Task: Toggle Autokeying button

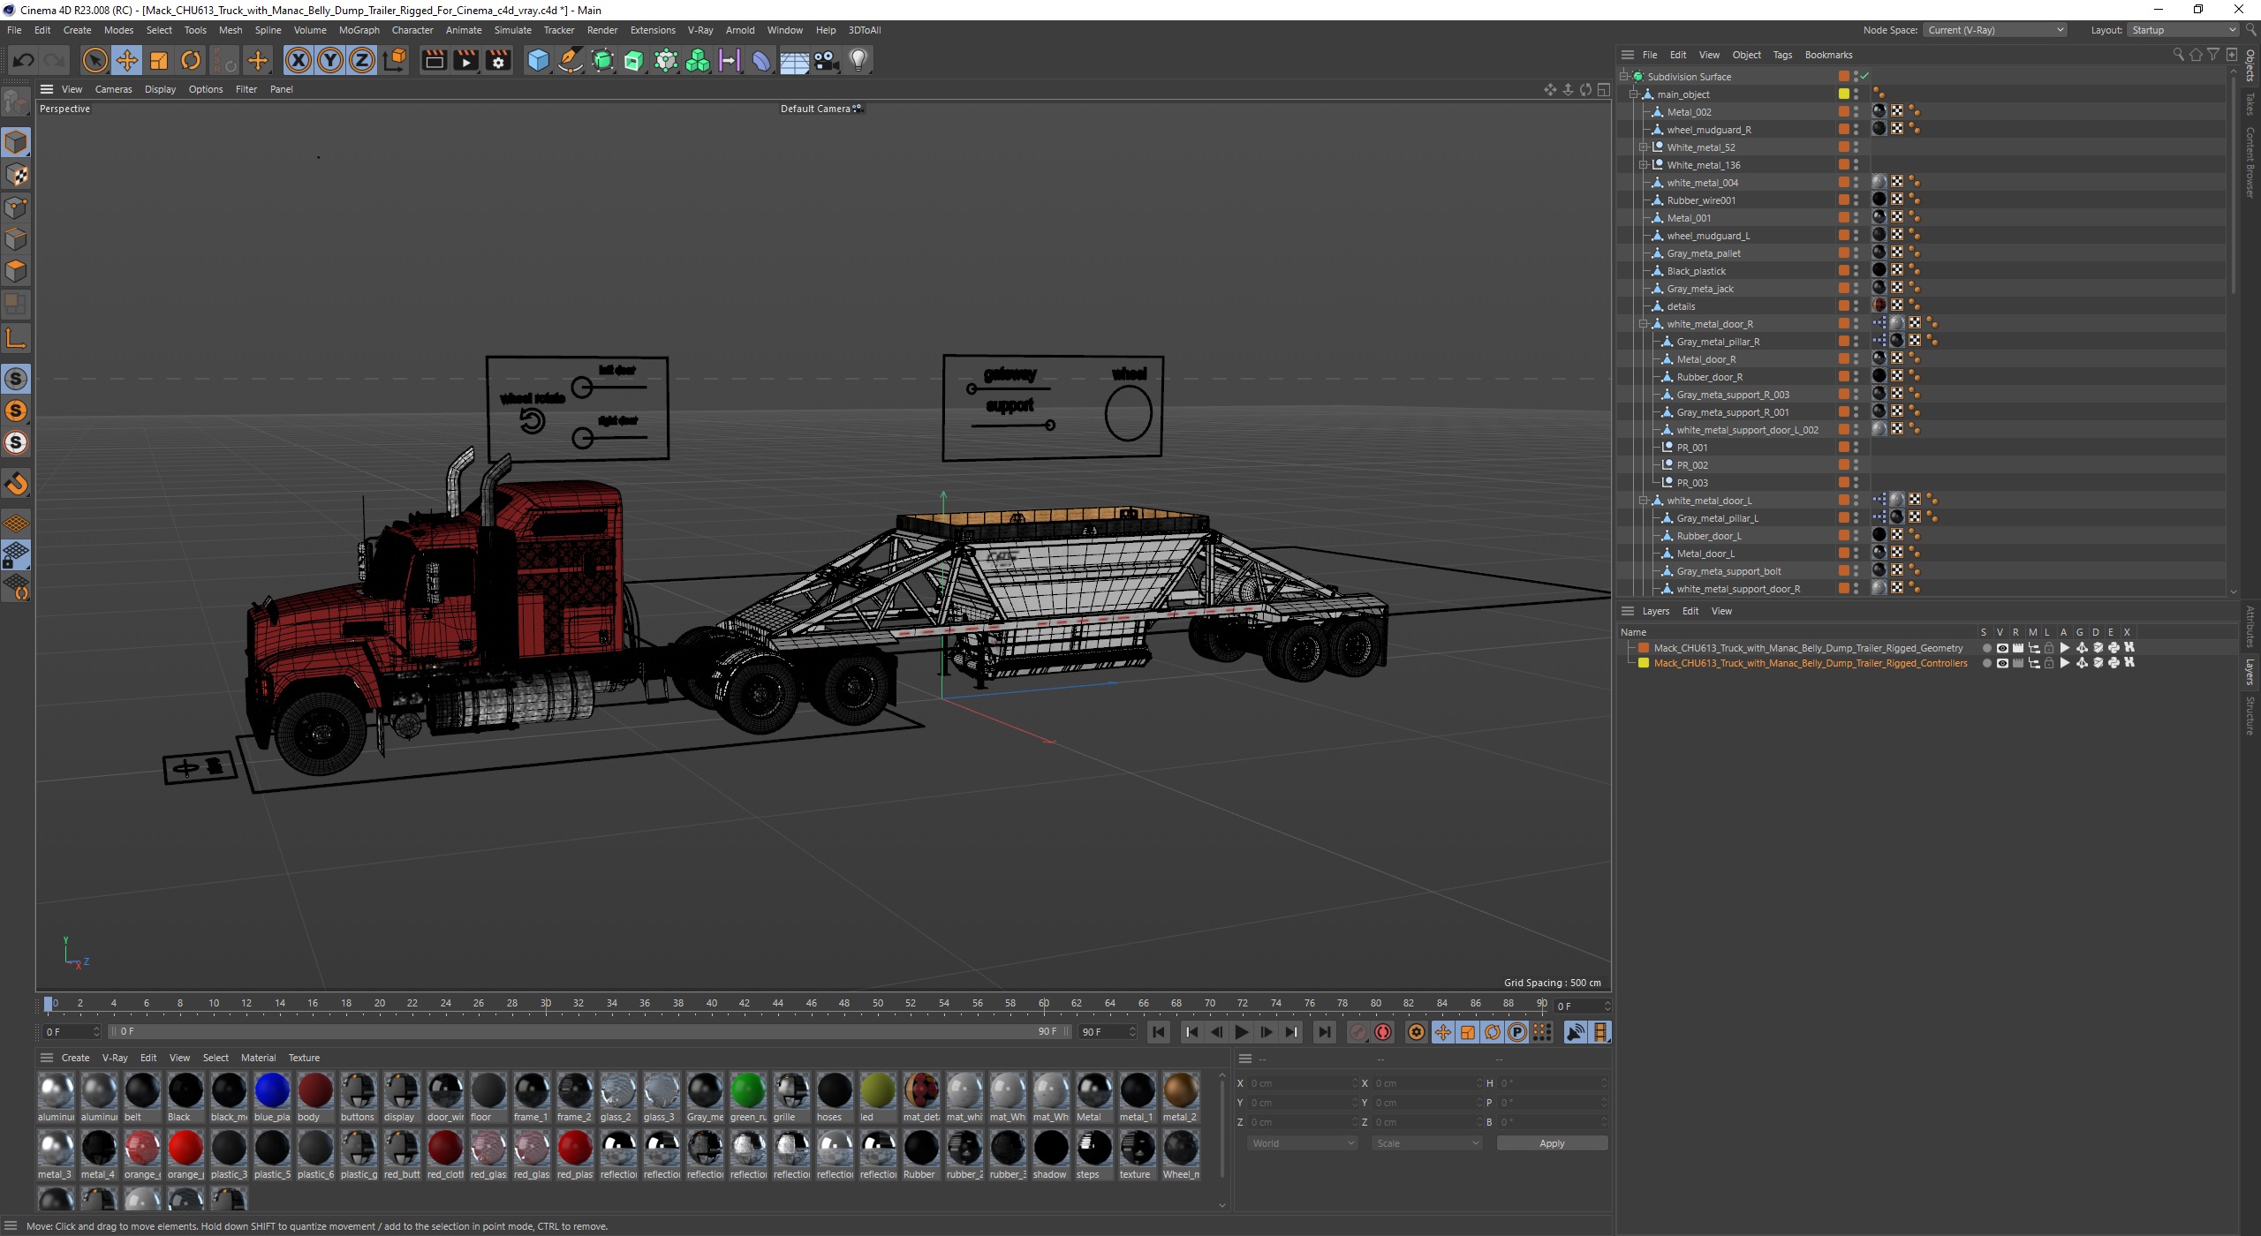Action: click(x=1384, y=1032)
